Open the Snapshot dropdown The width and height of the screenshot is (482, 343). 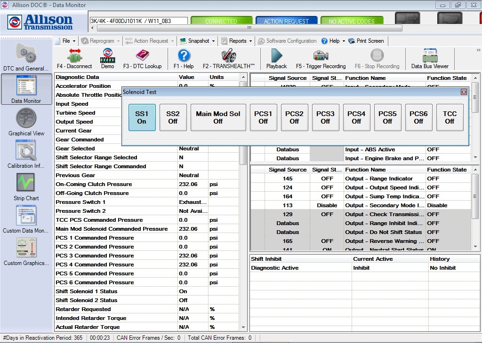pos(197,41)
